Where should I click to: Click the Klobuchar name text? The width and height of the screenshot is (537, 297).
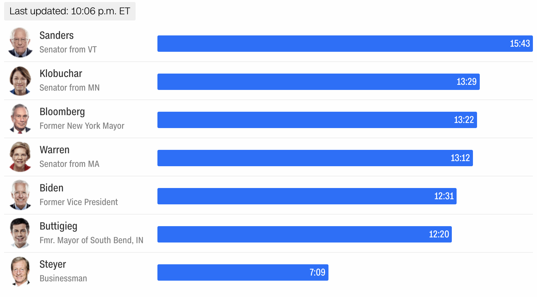pos(61,74)
